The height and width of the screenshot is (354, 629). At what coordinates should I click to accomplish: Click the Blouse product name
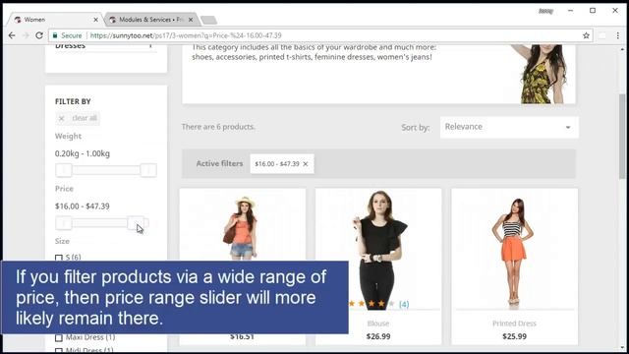[x=378, y=324]
